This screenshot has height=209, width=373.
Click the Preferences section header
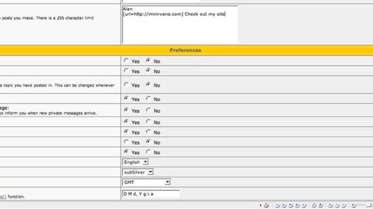(185, 51)
